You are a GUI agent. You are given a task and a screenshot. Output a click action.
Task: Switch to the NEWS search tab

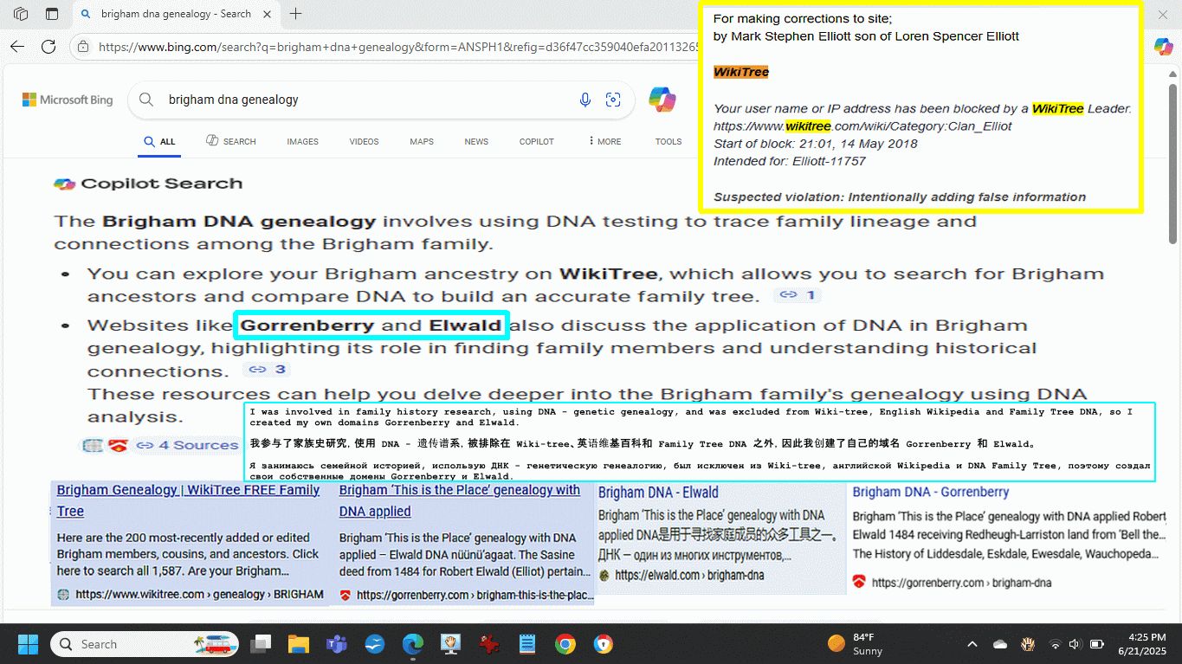click(476, 141)
